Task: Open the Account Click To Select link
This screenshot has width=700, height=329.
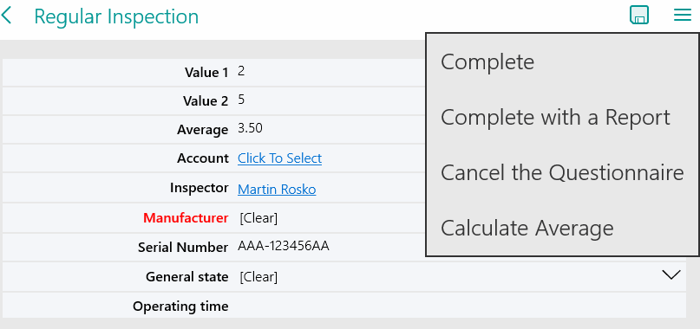Action: coord(279,158)
